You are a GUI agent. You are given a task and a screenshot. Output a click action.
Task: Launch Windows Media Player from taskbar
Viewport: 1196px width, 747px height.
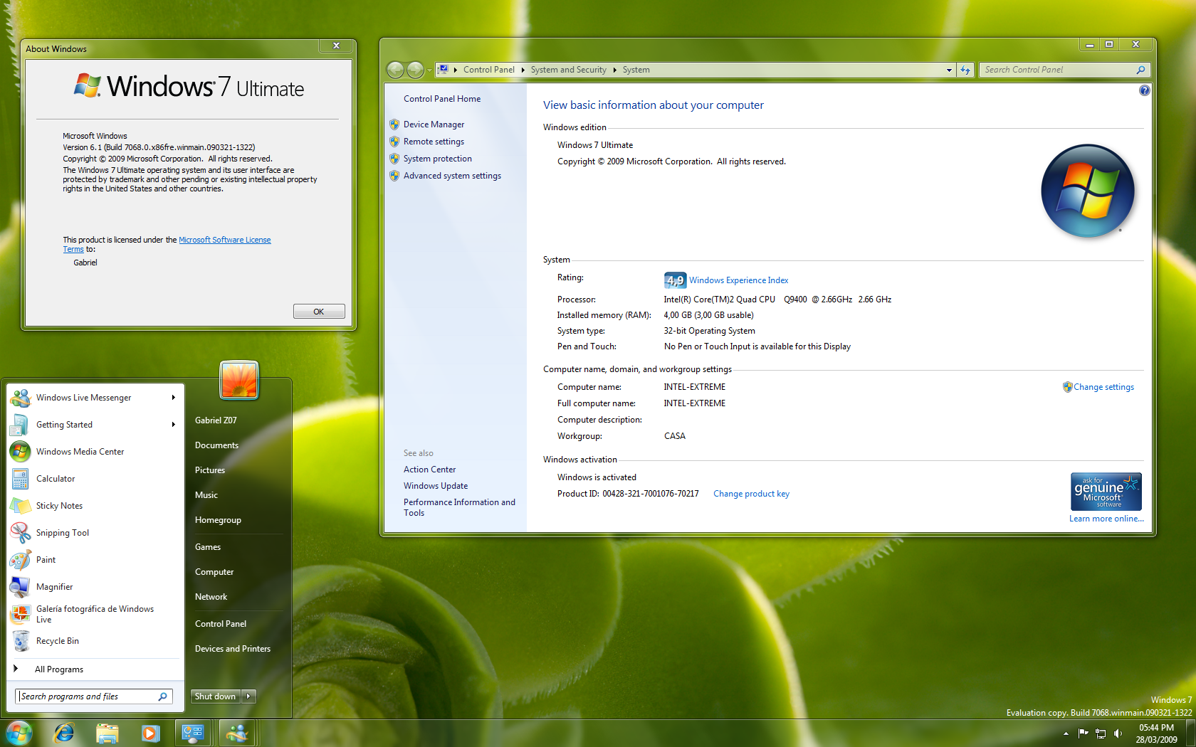(150, 733)
